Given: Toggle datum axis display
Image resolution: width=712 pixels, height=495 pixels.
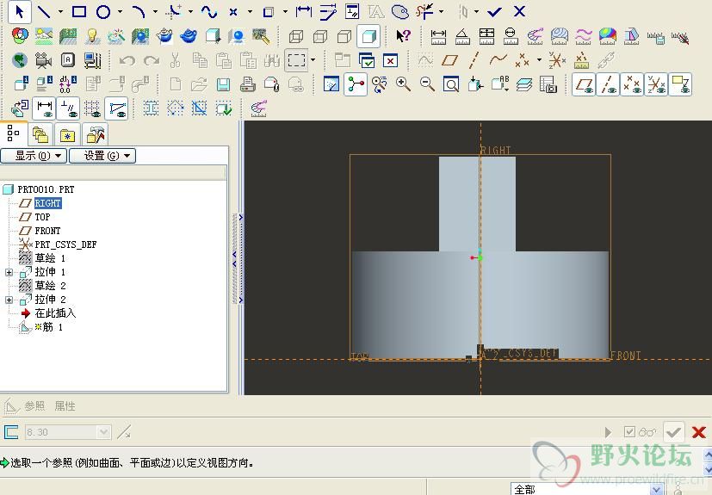Looking at the screenshot, I should tap(608, 84).
